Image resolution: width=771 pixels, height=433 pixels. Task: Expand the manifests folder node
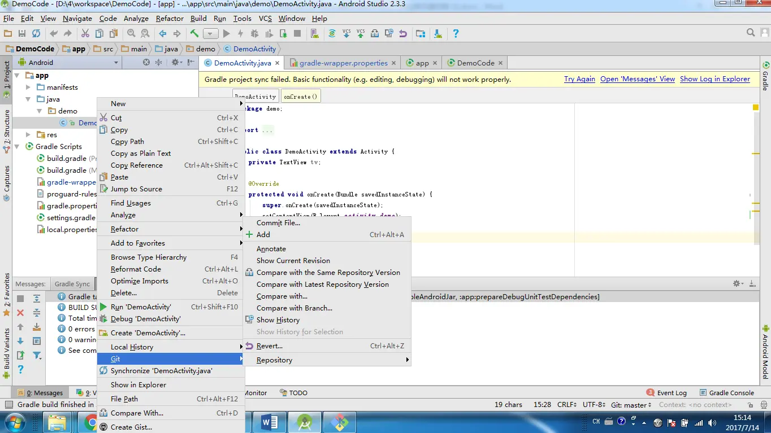tap(28, 87)
